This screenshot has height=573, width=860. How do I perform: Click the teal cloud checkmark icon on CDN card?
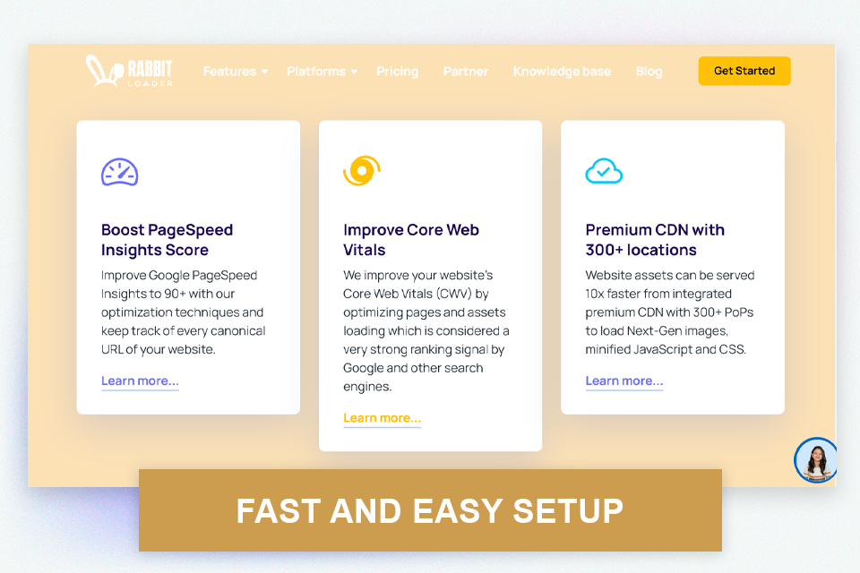click(x=603, y=170)
